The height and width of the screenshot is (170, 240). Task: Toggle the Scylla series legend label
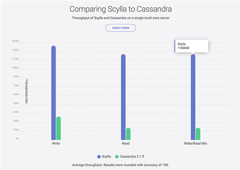[107, 156]
